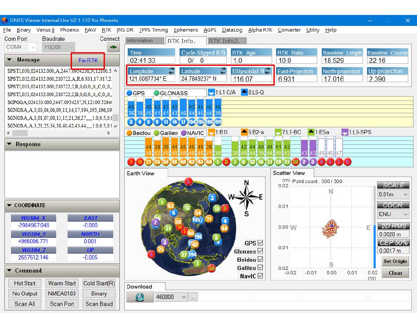417x313 pixels.
Task: Open the Converter menu
Action: click(289, 30)
